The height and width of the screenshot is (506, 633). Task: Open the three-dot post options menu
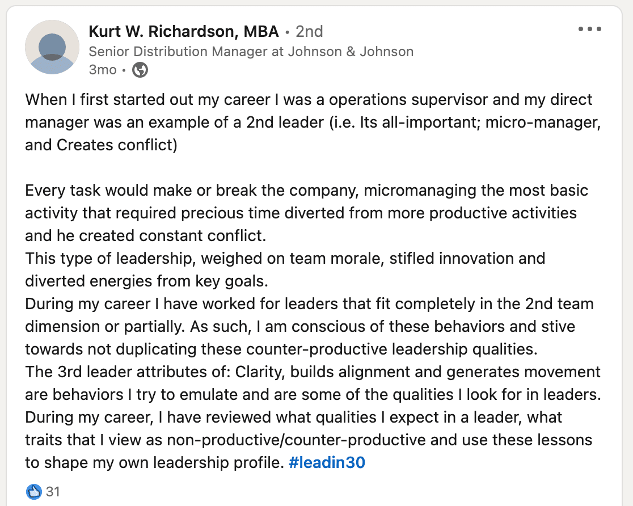[590, 29]
